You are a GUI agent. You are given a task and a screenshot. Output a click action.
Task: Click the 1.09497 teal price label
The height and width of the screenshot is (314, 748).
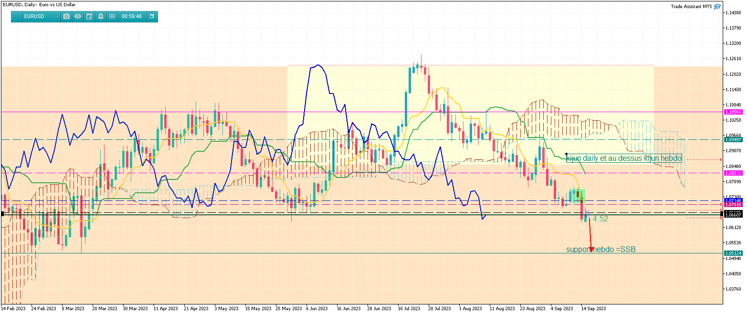coord(733,139)
